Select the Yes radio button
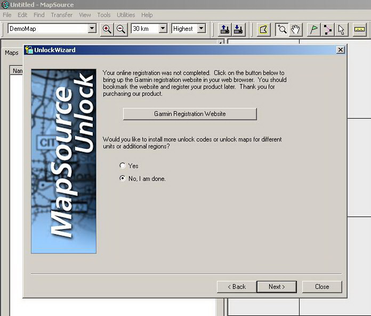Image resolution: width=371 pixels, height=316 pixels. tap(123, 166)
